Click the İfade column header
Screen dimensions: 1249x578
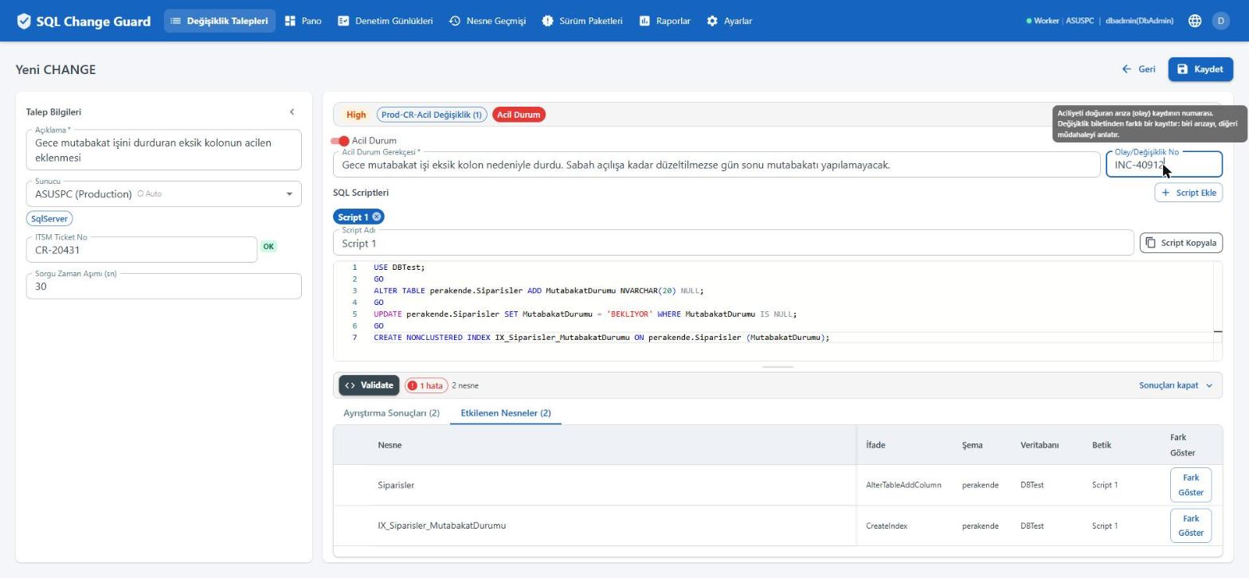pos(875,445)
